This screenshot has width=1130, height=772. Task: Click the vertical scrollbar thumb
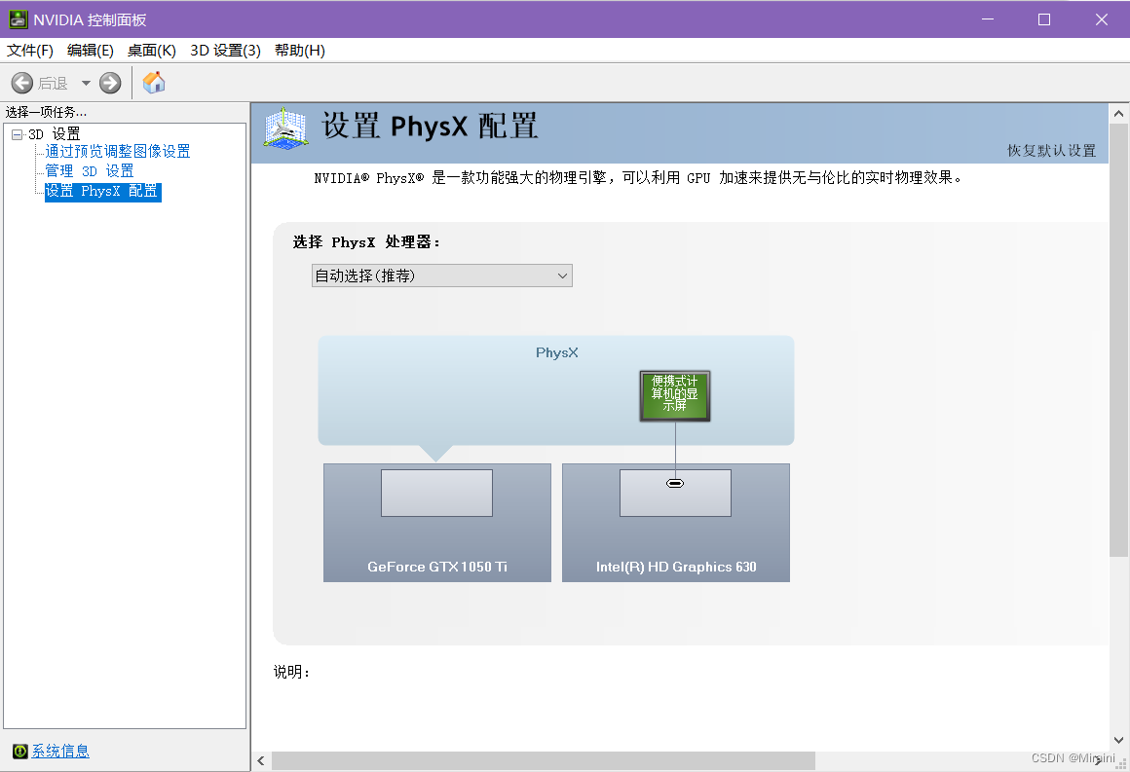coord(1118,340)
